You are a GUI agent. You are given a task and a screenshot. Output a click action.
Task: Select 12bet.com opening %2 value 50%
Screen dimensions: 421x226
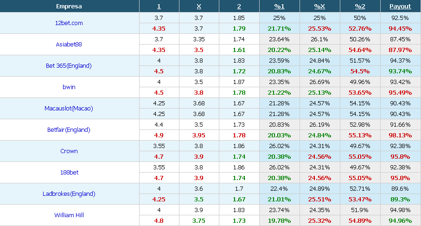point(360,18)
